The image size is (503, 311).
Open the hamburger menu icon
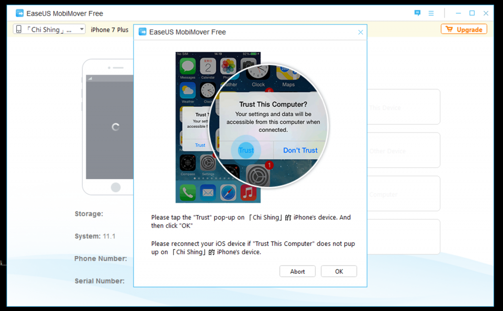[x=431, y=13]
